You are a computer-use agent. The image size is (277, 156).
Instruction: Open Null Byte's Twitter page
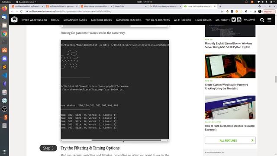234,19
